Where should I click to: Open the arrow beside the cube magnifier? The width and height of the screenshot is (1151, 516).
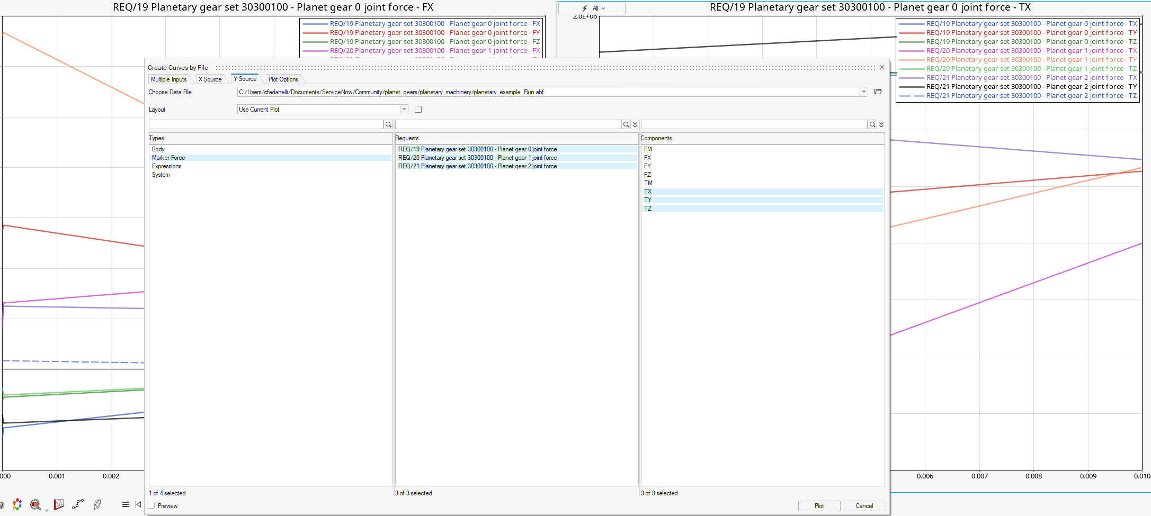pyautogui.click(x=47, y=510)
